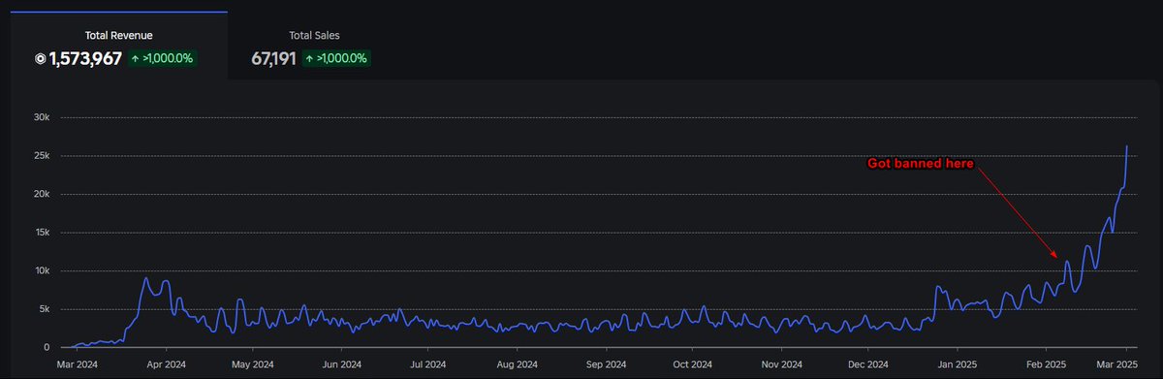Click the revenue value 1,573,967
Viewport: 1163px width, 379px height.
point(85,59)
